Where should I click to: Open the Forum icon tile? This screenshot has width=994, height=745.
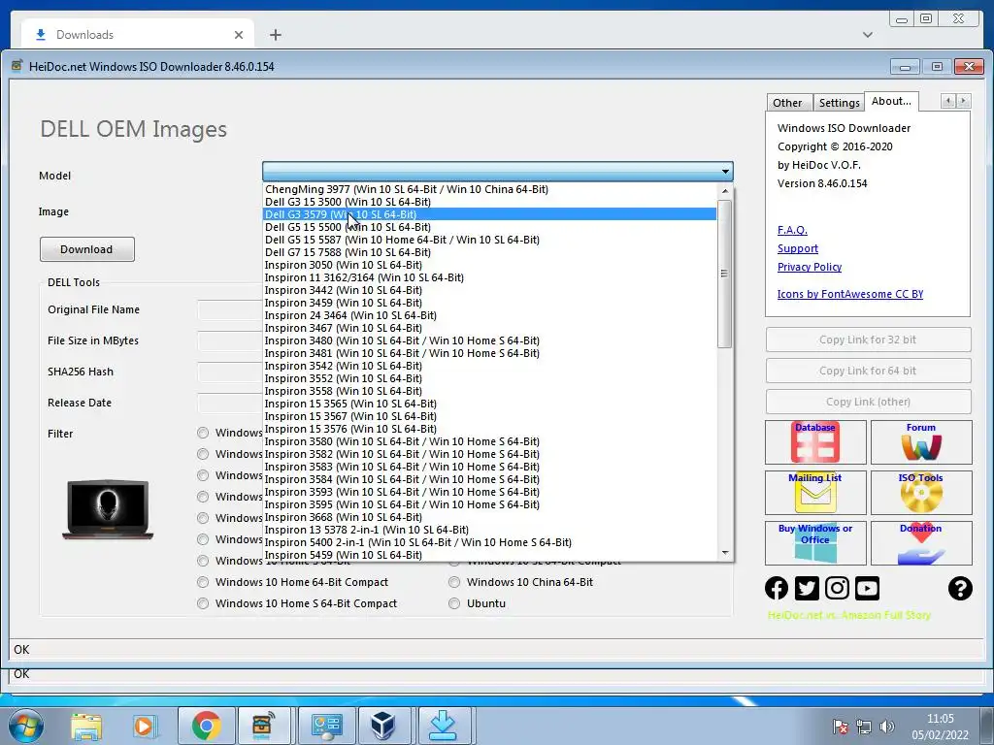(x=921, y=442)
